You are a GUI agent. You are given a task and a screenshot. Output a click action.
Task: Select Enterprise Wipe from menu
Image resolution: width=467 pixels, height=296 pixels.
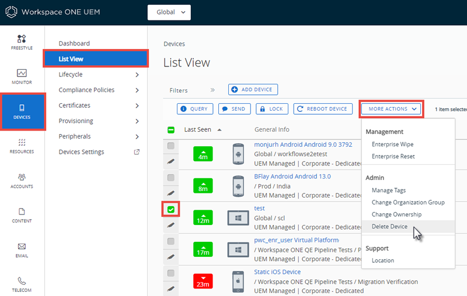pos(392,144)
